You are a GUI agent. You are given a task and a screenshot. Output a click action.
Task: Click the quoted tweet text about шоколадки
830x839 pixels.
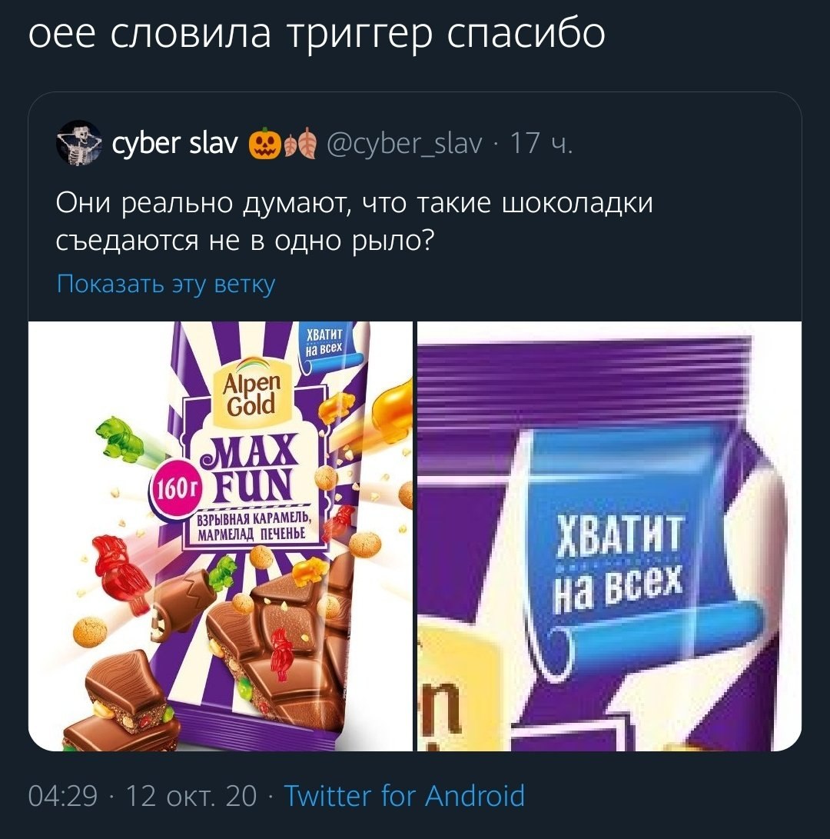click(354, 221)
